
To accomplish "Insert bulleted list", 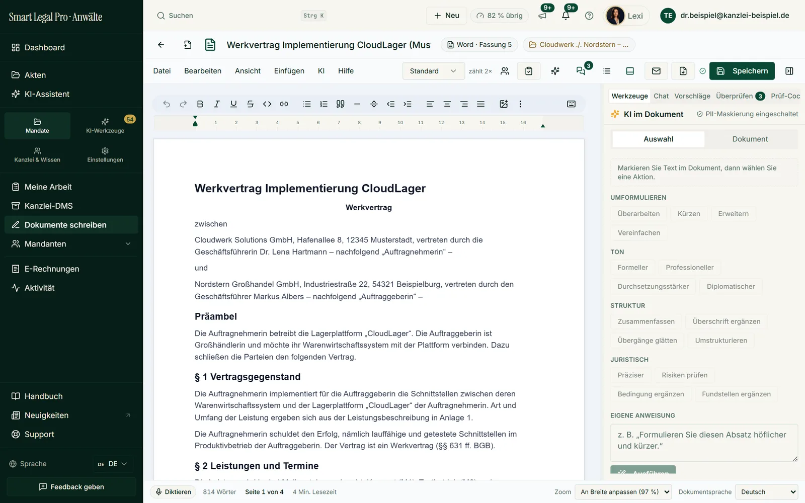I will click(x=307, y=104).
